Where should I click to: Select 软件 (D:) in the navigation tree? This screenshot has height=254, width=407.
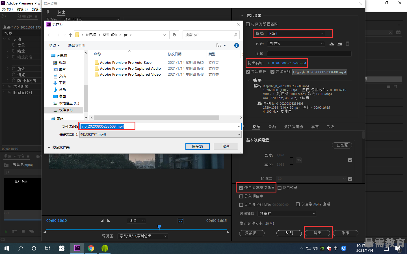tap(66, 110)
